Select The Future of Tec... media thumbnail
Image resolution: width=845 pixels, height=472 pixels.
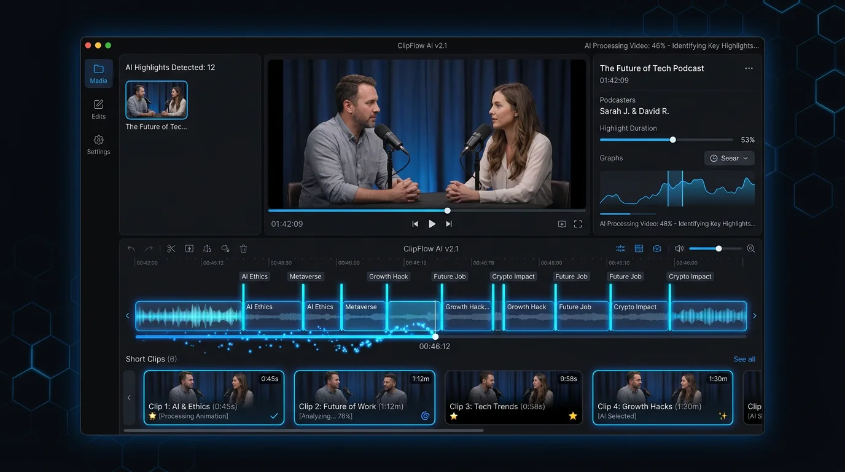[157, 100]
